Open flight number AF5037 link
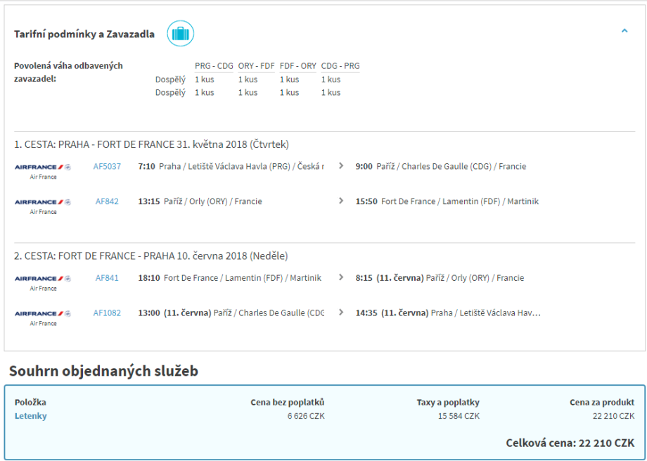 point(107,167)
